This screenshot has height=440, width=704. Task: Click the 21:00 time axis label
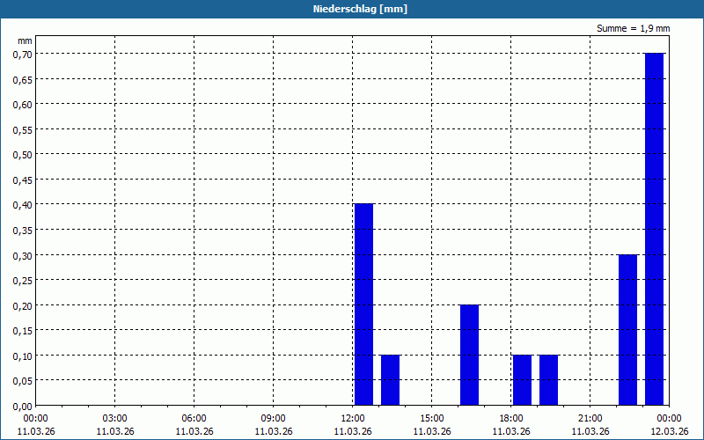point(590,419)
